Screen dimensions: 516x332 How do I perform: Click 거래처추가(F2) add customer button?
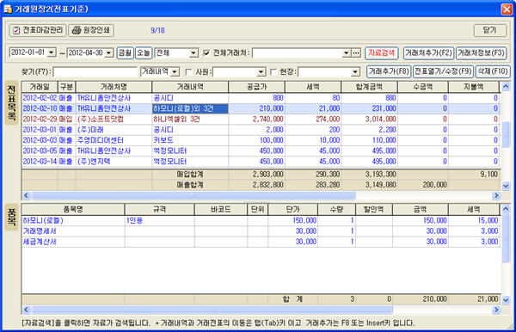tap(428, 52)
